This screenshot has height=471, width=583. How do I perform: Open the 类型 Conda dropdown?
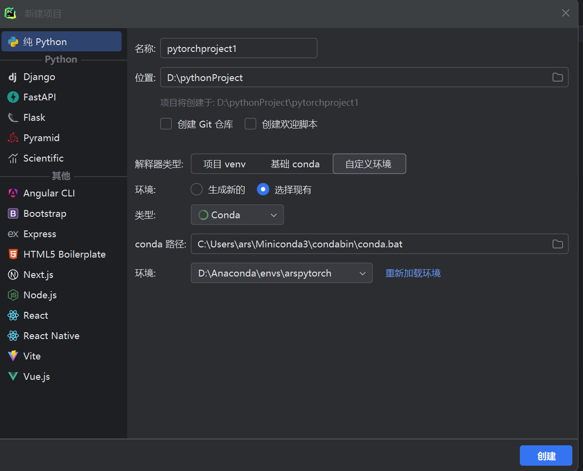point(237,215)
